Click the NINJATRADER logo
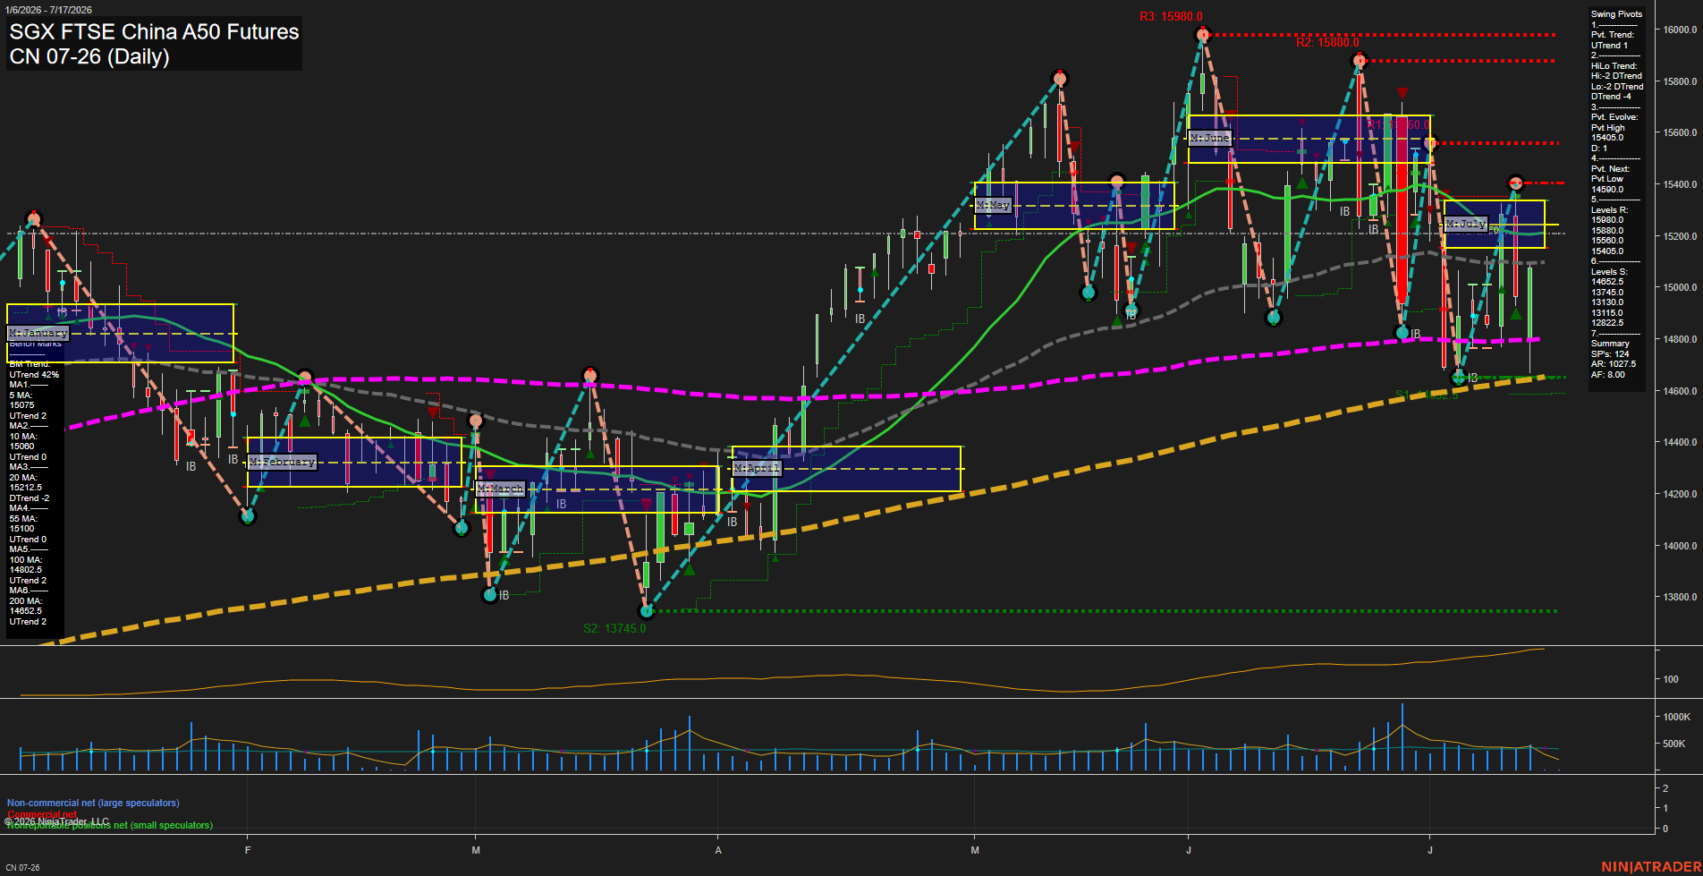Screen dimensions: 1703x876 [1650, 867]
